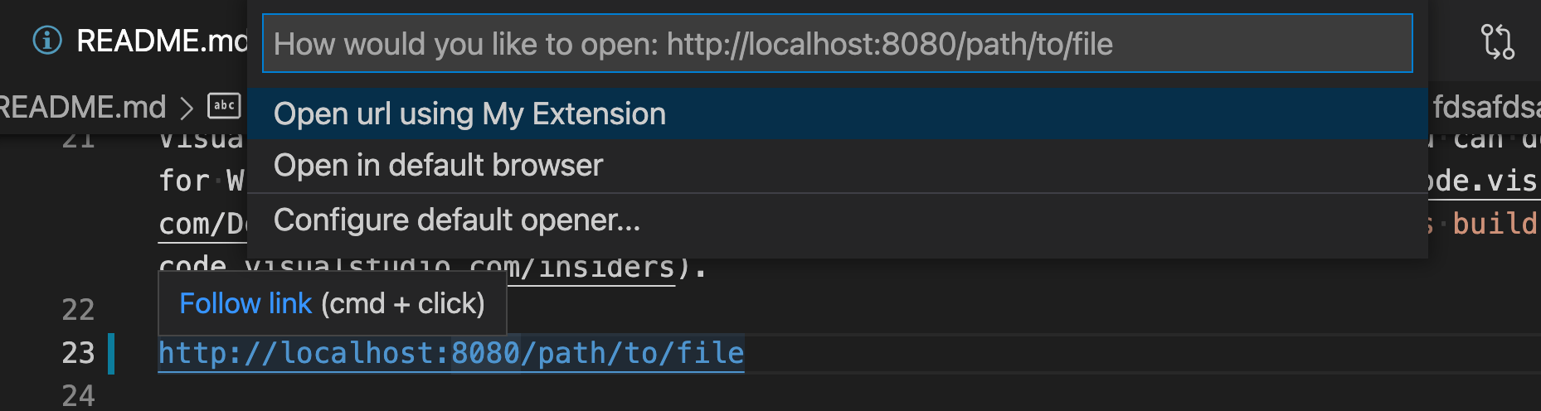The image size is (1541, 411).
Task: Click the info icon on README.md tab
Action: 47,40
